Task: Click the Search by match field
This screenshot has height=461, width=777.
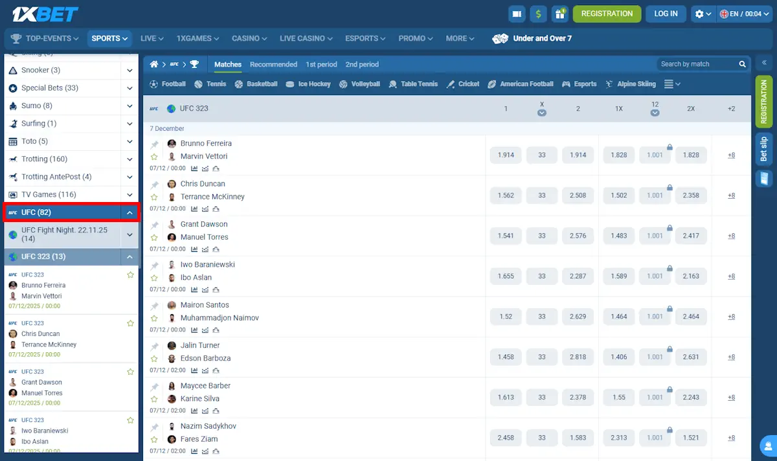Action: [x=696, y=64]
